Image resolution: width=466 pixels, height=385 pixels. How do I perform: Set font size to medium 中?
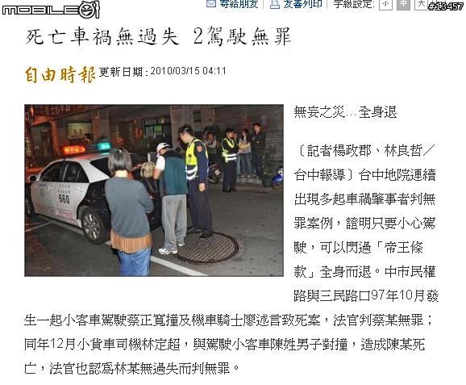403,4
